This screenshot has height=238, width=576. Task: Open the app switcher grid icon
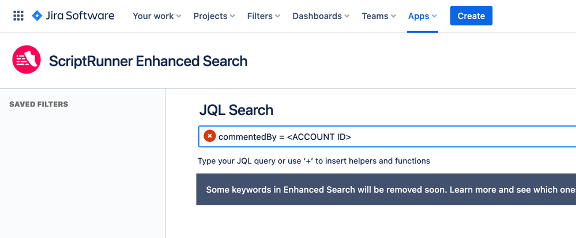click(18, 16)
